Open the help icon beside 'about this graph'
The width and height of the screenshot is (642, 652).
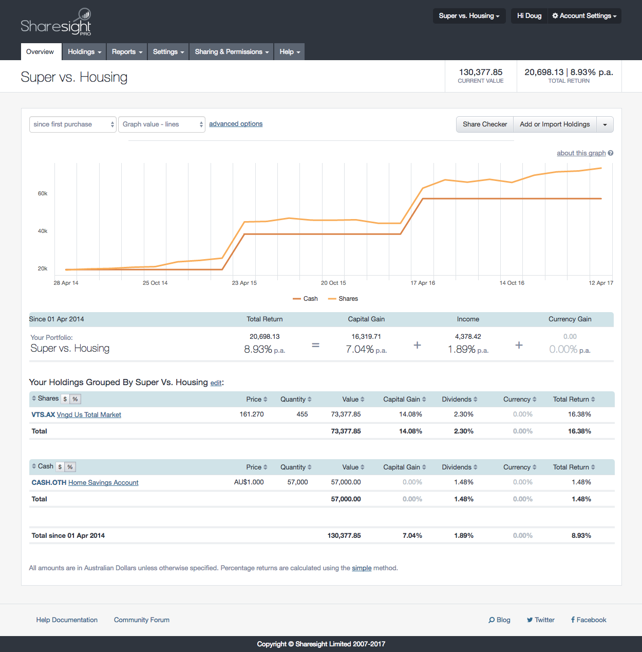[x=610, y=153]
